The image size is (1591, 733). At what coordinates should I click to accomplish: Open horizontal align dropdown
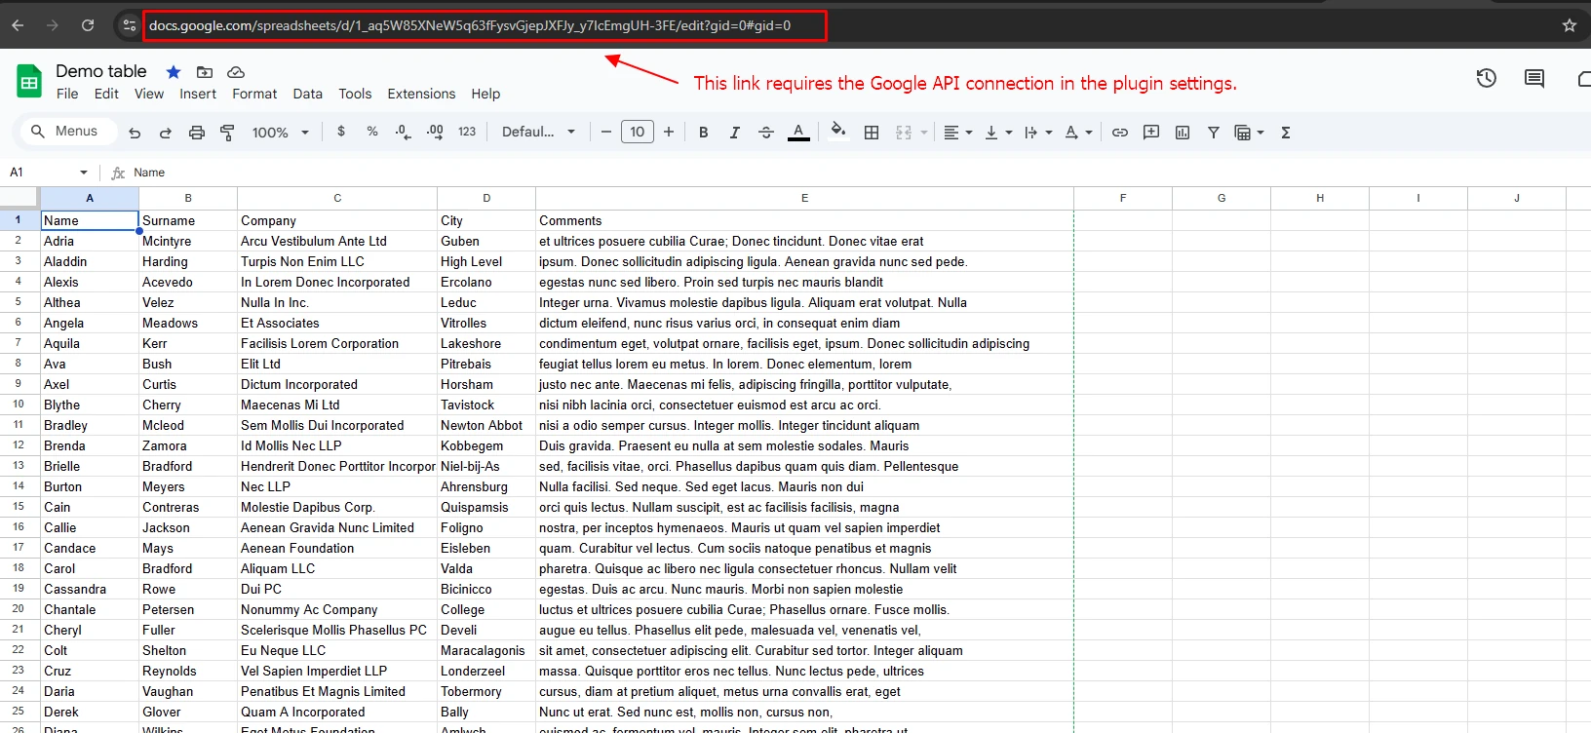coord(958,133)
